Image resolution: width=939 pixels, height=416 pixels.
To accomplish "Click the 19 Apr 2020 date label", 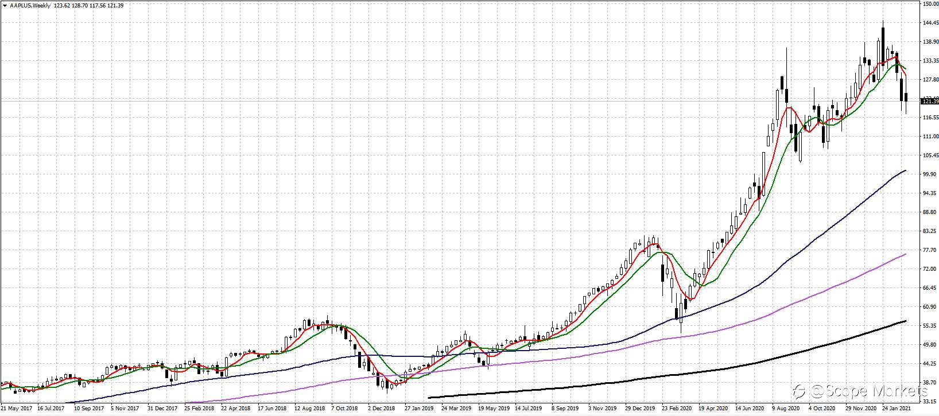I will [x=714, y=409].
